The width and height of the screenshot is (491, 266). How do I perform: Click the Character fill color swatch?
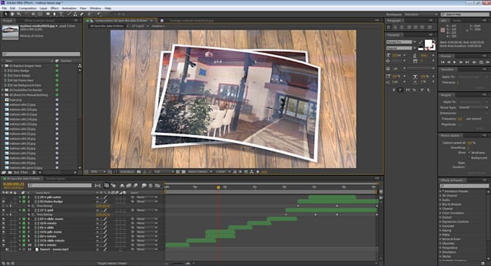(x=428, y=43)
